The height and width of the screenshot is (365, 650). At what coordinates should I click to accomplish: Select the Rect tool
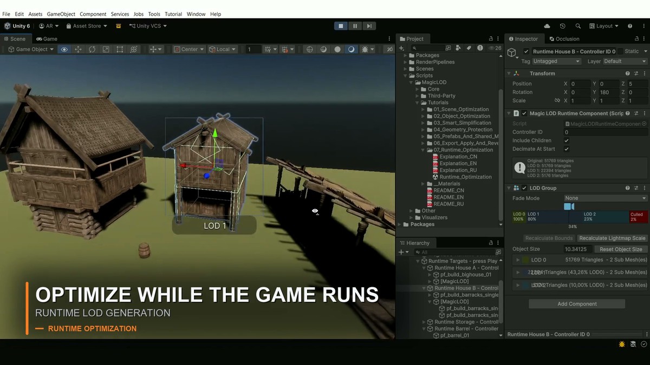[x=120, y=49]
